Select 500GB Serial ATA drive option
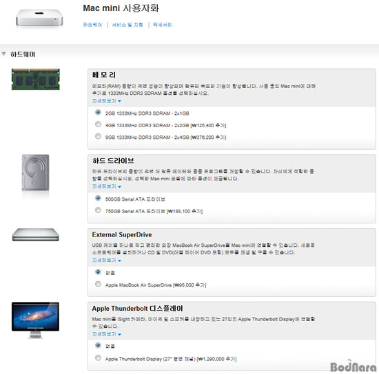 click(98, 198)
